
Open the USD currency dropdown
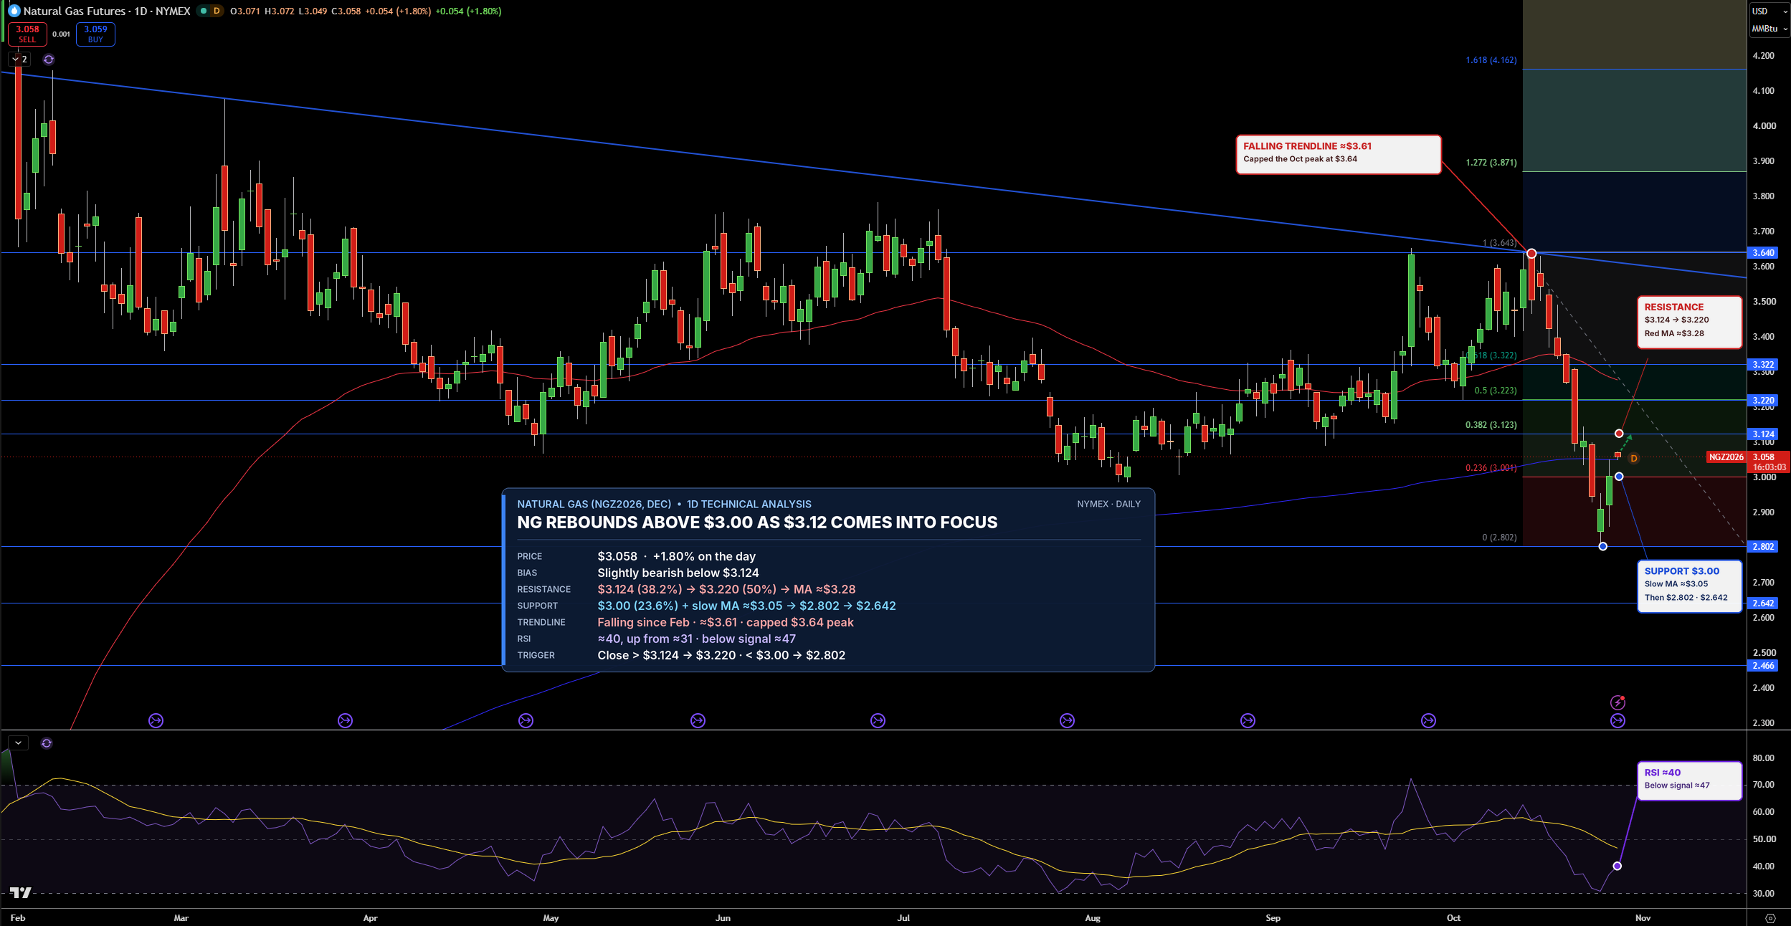(x=1768, y=11)
